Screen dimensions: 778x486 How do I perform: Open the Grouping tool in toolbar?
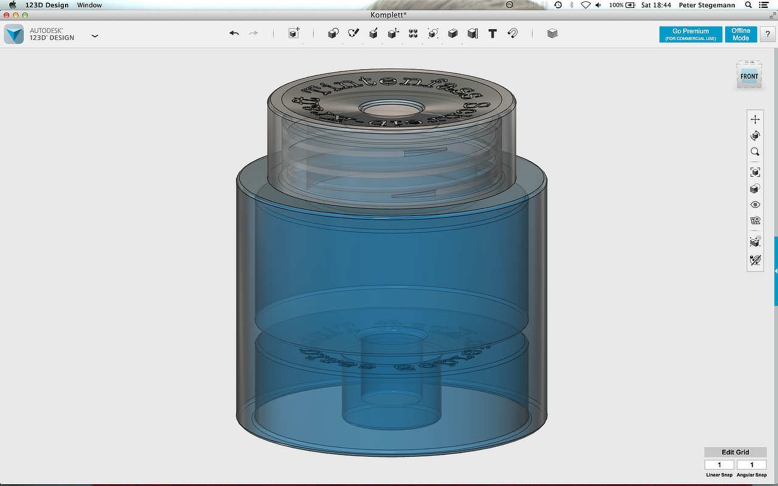433,33
